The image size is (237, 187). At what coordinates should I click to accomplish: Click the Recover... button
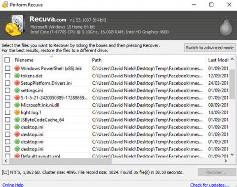tap(217, 172)
